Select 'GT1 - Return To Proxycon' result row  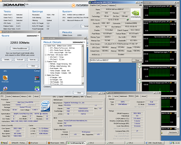point(62,48)
